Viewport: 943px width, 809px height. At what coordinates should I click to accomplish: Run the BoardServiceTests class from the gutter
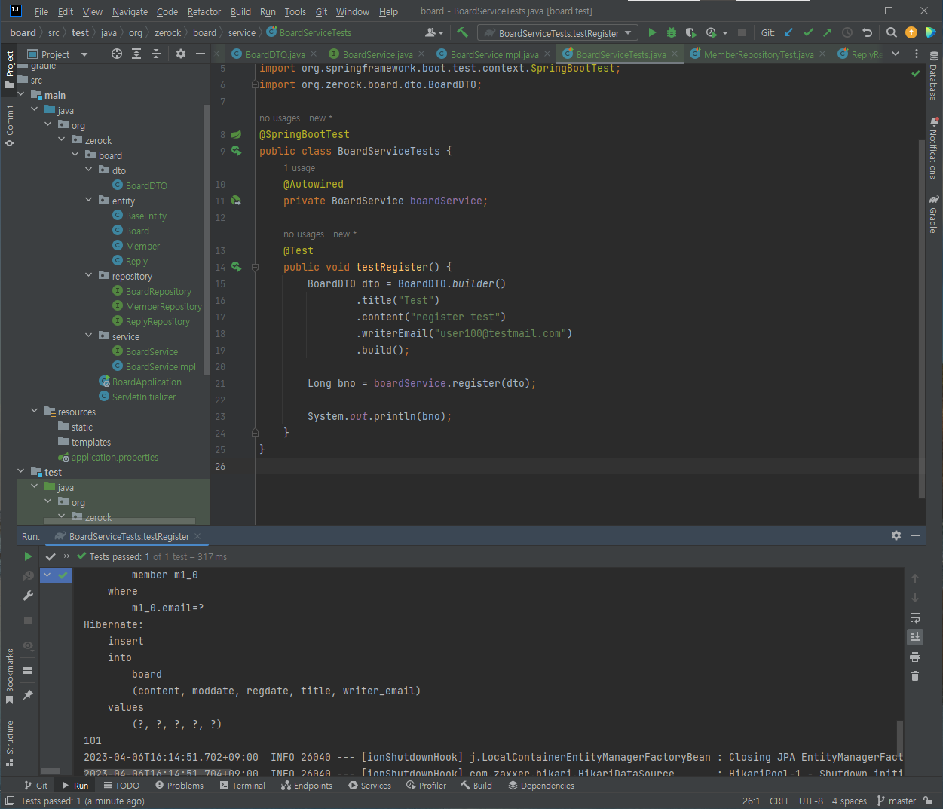237,151
